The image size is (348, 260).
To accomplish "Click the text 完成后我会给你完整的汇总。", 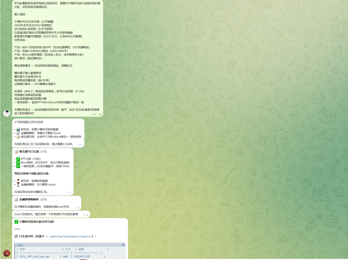I will [x=31, y=192].
